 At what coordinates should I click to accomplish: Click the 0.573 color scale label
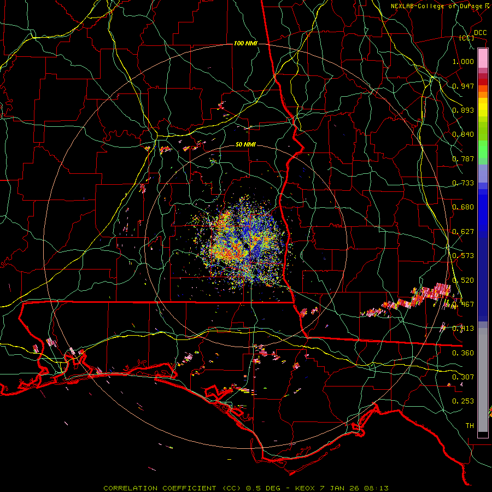pos(463,256)
